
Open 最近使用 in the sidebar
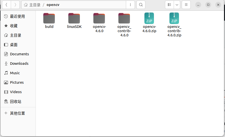pyautogui.click(x=17, y=16)
